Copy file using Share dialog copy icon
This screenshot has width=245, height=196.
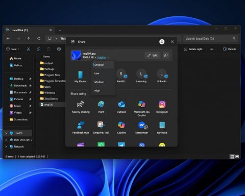(166, 55)
